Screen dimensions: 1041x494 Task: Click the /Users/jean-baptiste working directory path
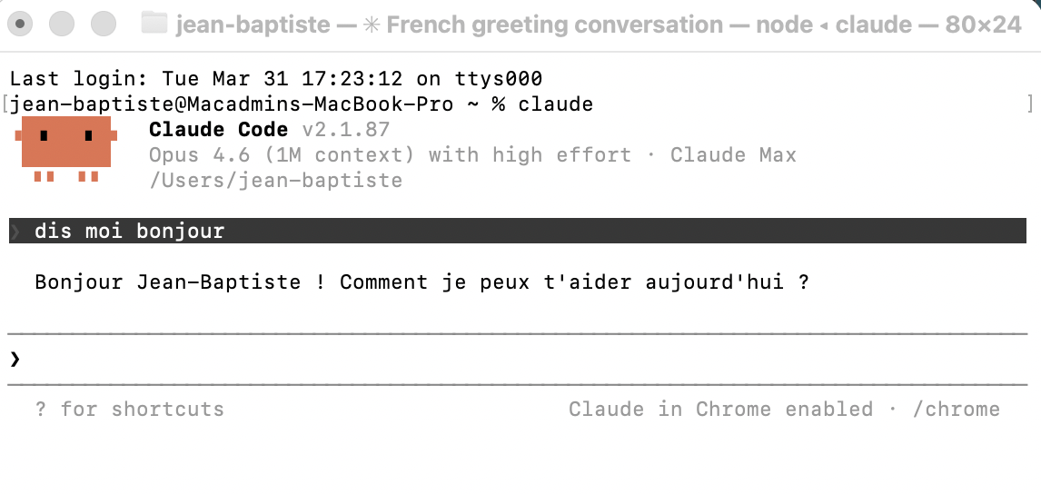pyautogui.click(x=275, y=181)
